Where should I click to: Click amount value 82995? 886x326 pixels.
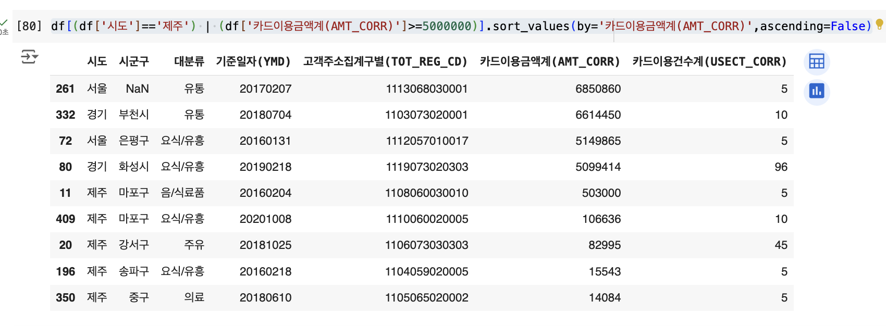pyautogui.click(x=605, y=245)
